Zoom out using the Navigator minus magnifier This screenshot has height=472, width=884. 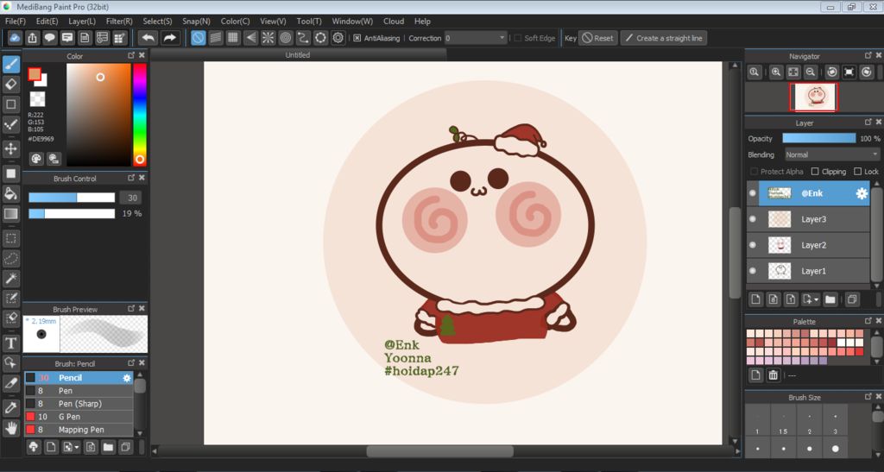pos(810,72)
